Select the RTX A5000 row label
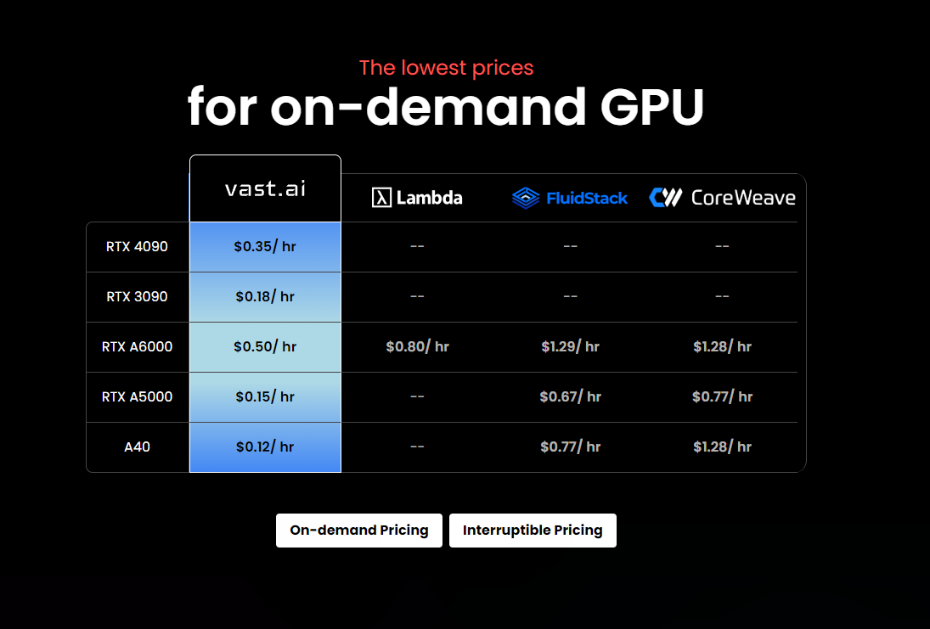Screen dimensions: 930x629 click(136, 396)
